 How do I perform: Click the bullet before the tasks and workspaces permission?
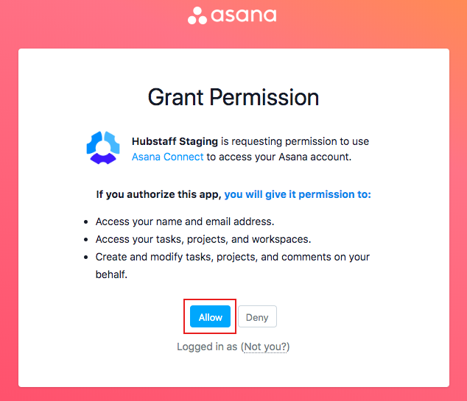click(85, 239)
